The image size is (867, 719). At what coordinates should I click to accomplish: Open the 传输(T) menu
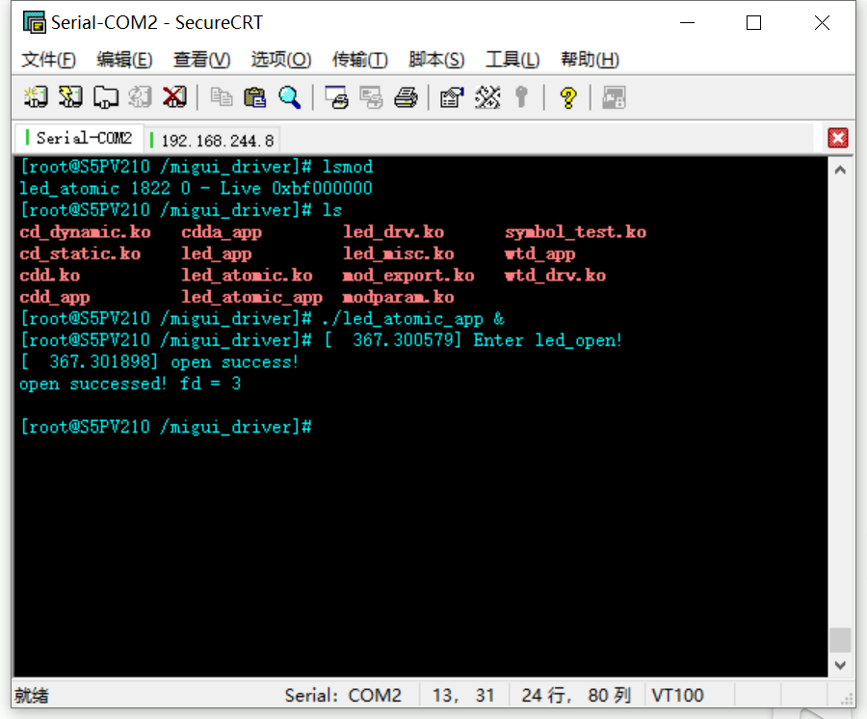click(360, 59)
